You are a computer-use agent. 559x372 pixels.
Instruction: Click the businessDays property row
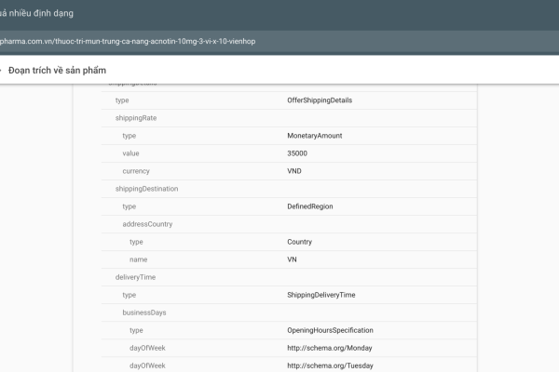[144, 312]
